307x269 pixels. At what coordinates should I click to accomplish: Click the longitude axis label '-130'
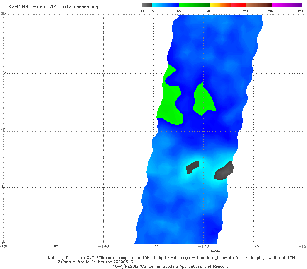[x=204, y=246]
